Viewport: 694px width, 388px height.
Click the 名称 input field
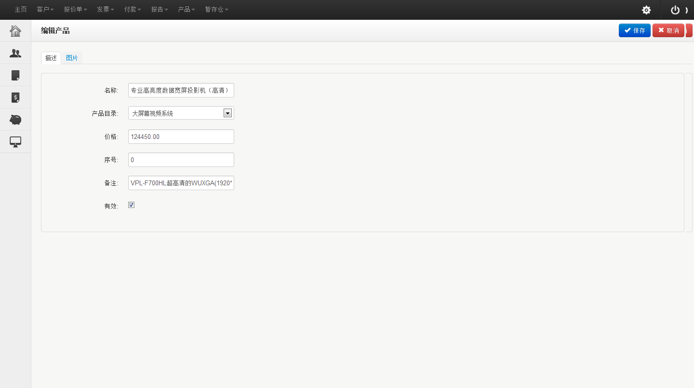tap(181, 90)
